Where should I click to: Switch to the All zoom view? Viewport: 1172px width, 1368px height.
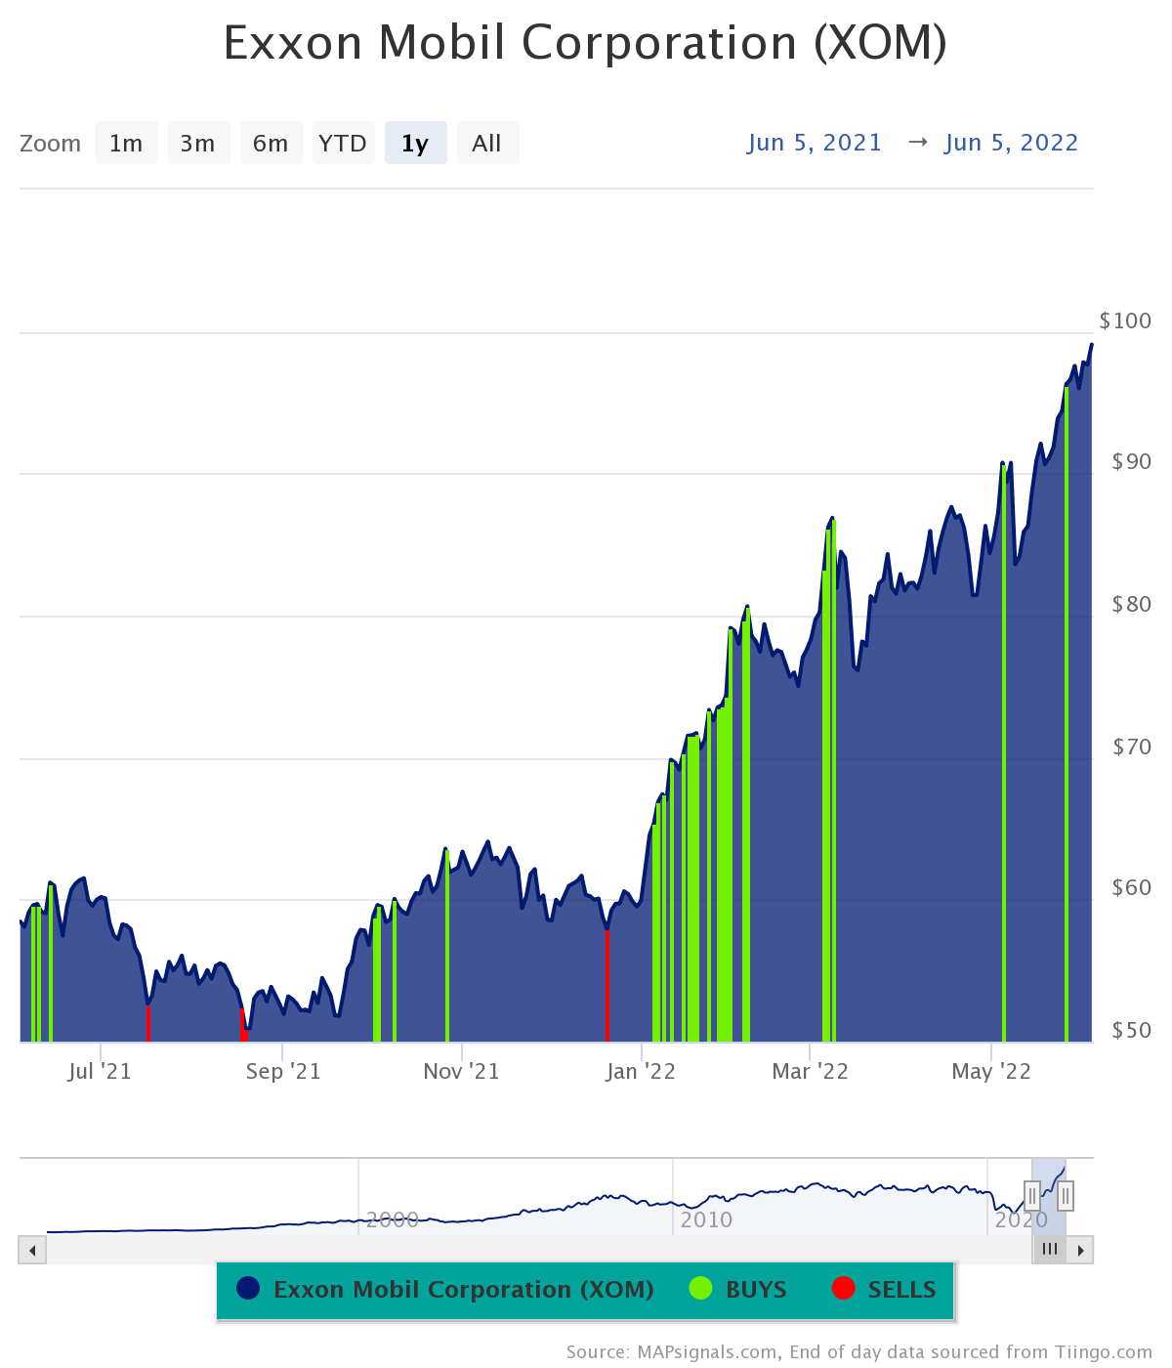tap(487, 143)
